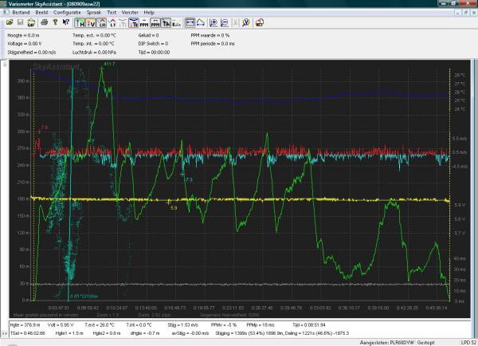Click the fit-width horizontal arrows icon

pos(190,23)
